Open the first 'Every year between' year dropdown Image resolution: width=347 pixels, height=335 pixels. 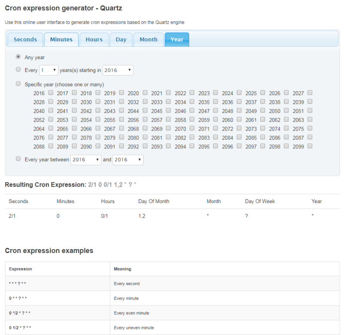coord(85,160)
